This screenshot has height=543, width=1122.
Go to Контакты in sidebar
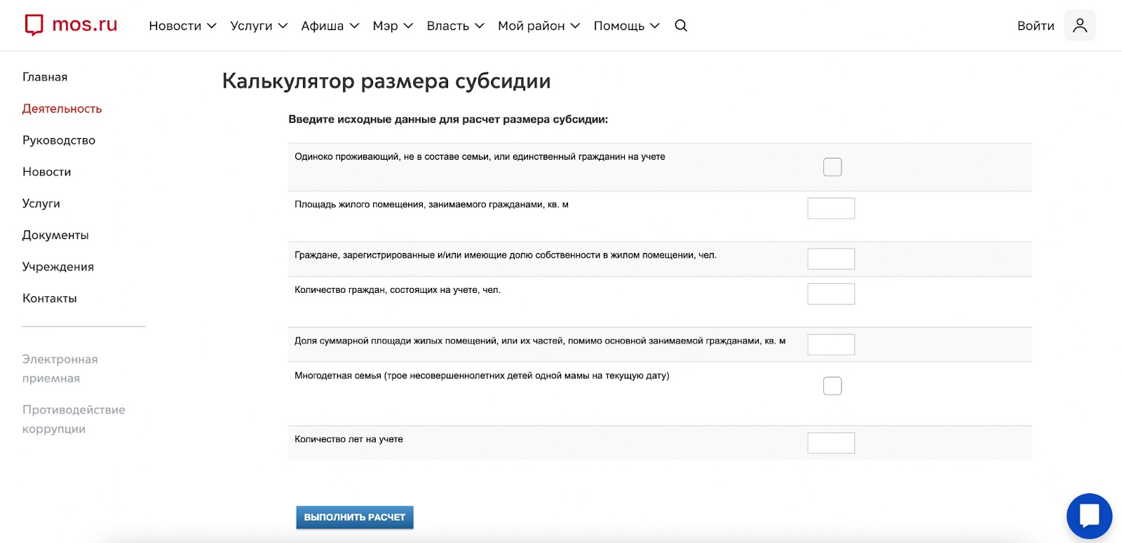50,298
